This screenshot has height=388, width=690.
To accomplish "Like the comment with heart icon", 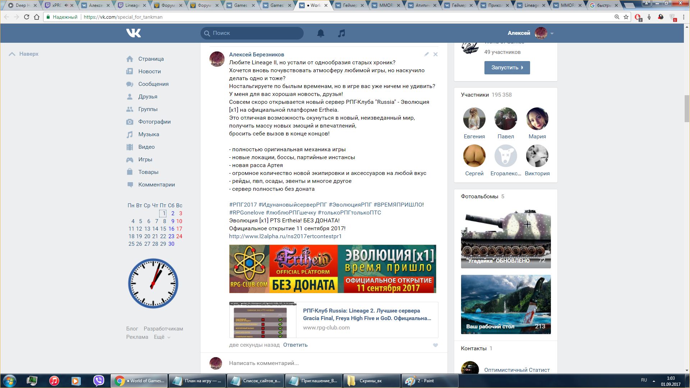I will click(436, 345).
